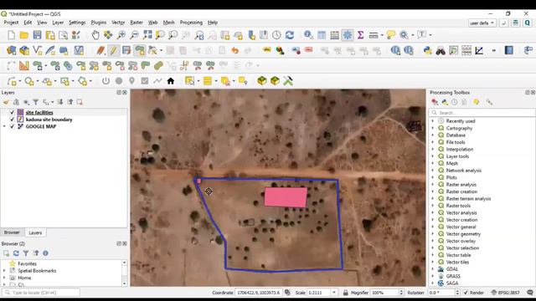
Task: Open the Attribute Table icon
Action: 322,35
